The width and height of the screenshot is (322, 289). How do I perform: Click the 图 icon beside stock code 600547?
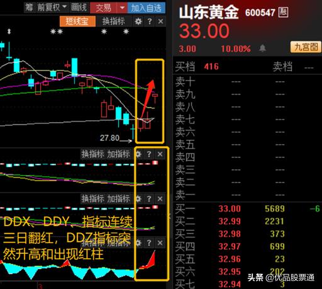coord(284,12)
